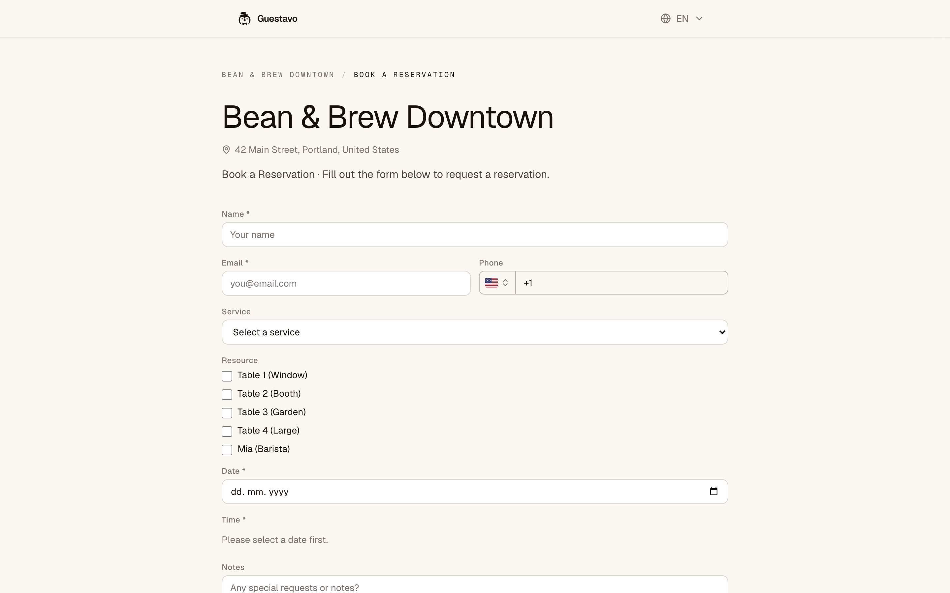Image resolution: width=950 pixels, height=593 pixels.
Task: Focus the phone number field with +1
Action: point(622,283)
